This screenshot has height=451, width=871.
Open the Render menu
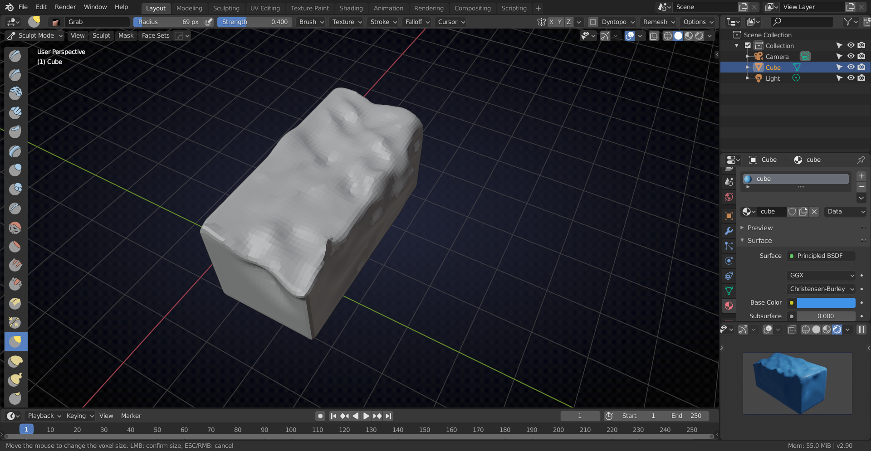65,7
